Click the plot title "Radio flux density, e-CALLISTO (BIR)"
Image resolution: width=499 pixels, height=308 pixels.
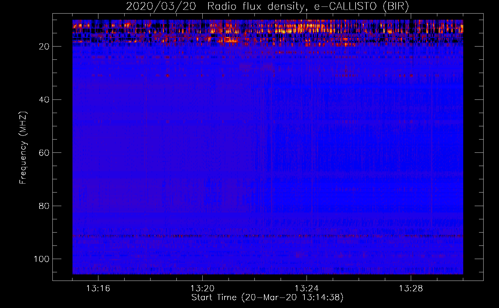308,6
